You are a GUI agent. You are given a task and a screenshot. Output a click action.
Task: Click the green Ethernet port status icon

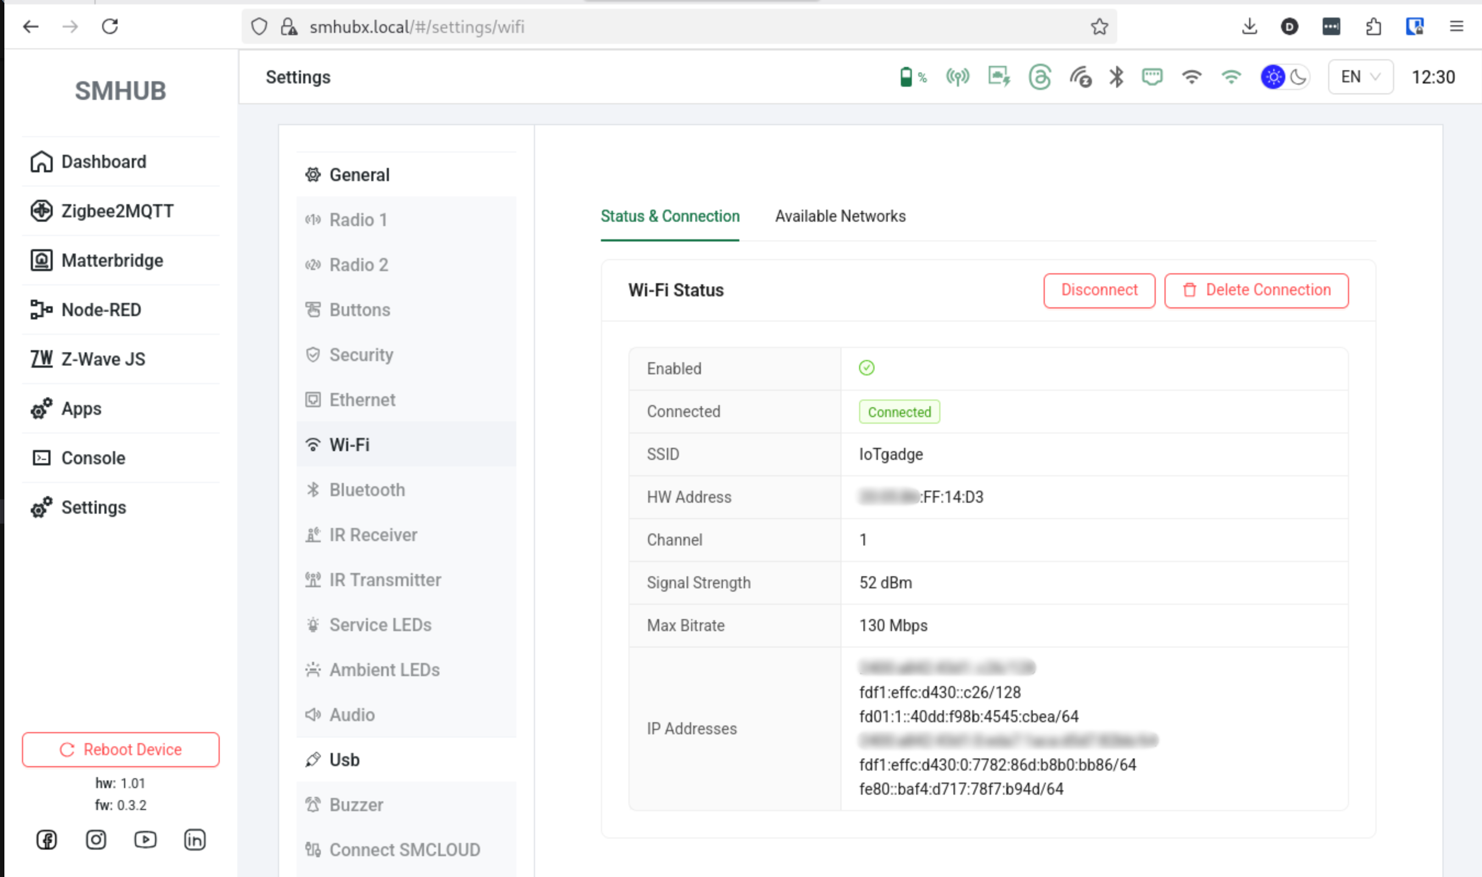[x=1151, y=77]
